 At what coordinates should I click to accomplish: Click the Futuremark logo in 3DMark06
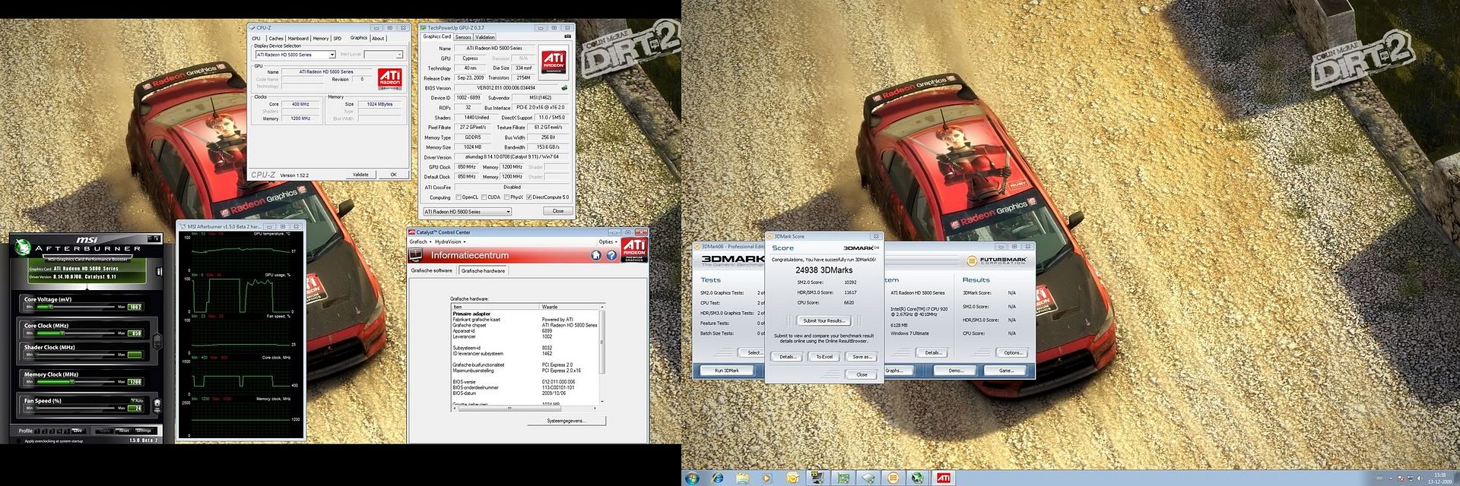click(997, 260)
